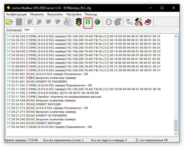Click the greyed-out document copy icon
The width and height of the screenshot is (185, 148).
[x=67, y=22]
